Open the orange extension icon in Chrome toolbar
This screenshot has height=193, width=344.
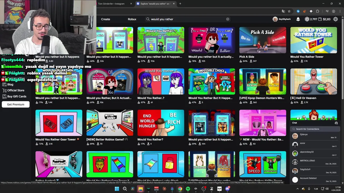[x=304, y=11]
